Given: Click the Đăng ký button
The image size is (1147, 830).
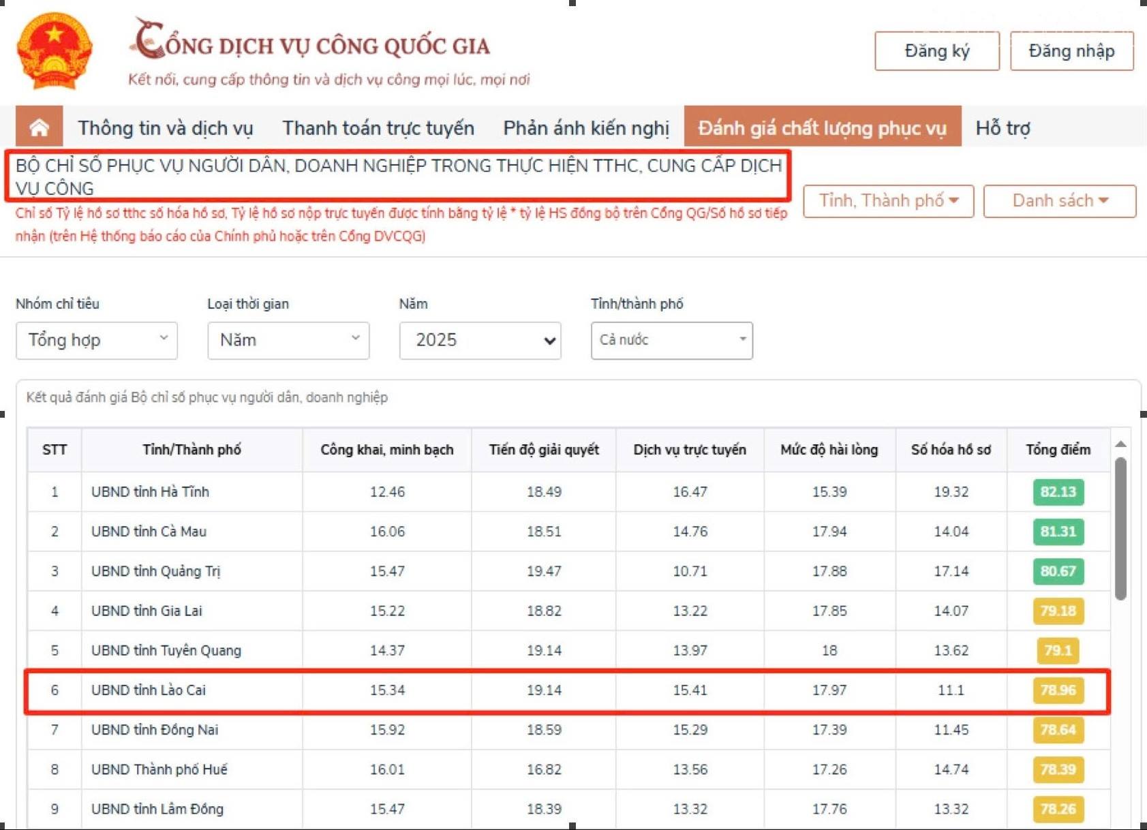Looking at the screenshot, I should click(937, 51).
